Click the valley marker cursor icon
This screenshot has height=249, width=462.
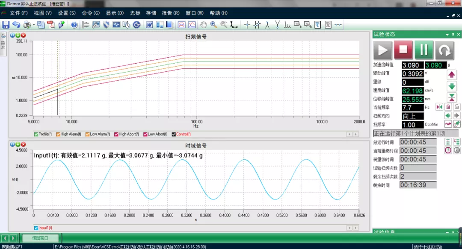click(277, 25)
